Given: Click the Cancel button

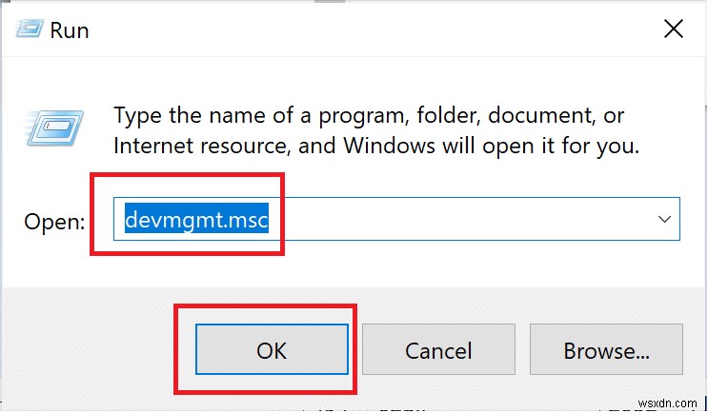Looking at the screenshot, I should pyautogui.click(x=439, y=350).
